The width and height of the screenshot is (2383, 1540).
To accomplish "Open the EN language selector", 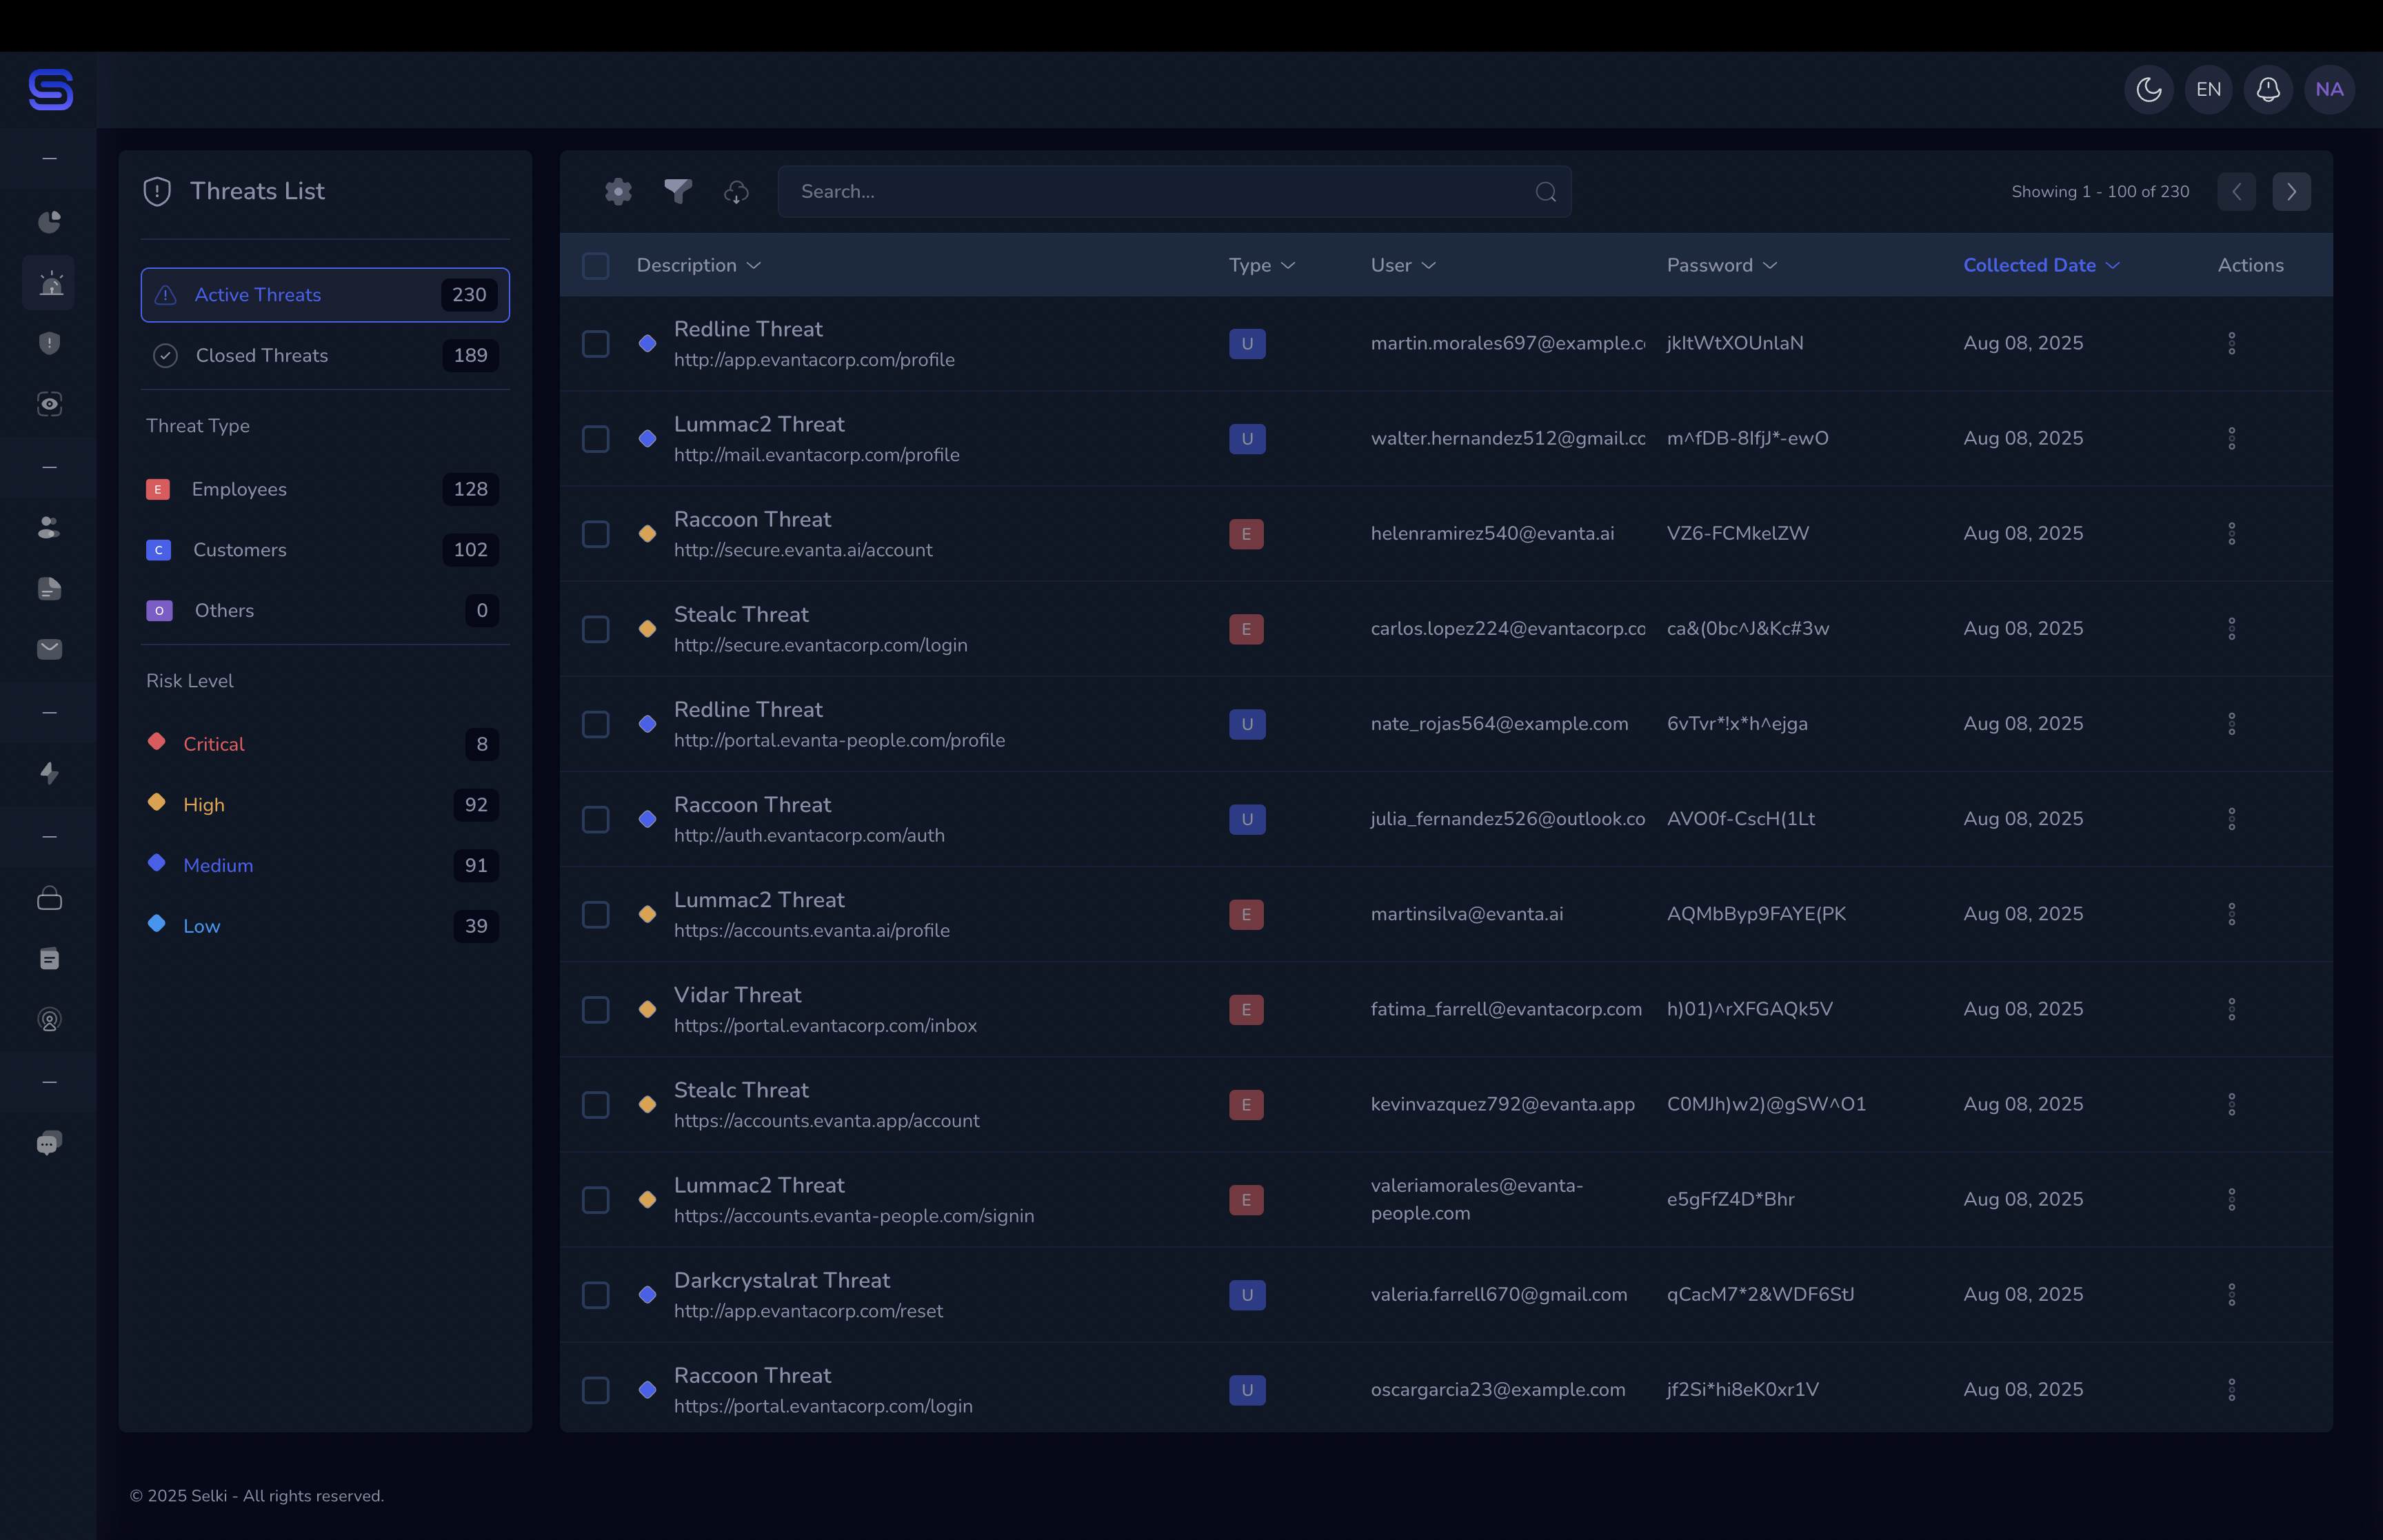I will (x=2208, y=90).
